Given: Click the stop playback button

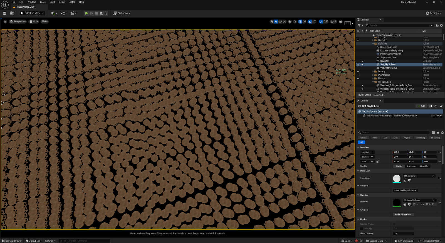Looking at the screenshot, I should click(97, 13).
